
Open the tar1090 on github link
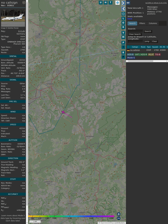tap(156, 3)
